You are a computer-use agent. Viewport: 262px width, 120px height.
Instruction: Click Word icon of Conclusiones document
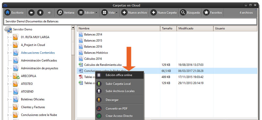click(x=81, y=71)
